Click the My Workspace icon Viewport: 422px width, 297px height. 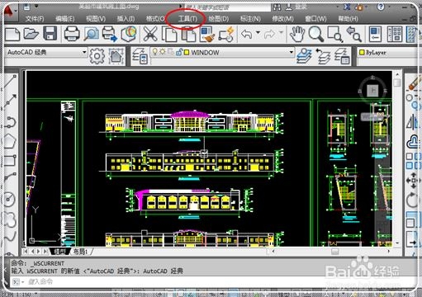116,56
